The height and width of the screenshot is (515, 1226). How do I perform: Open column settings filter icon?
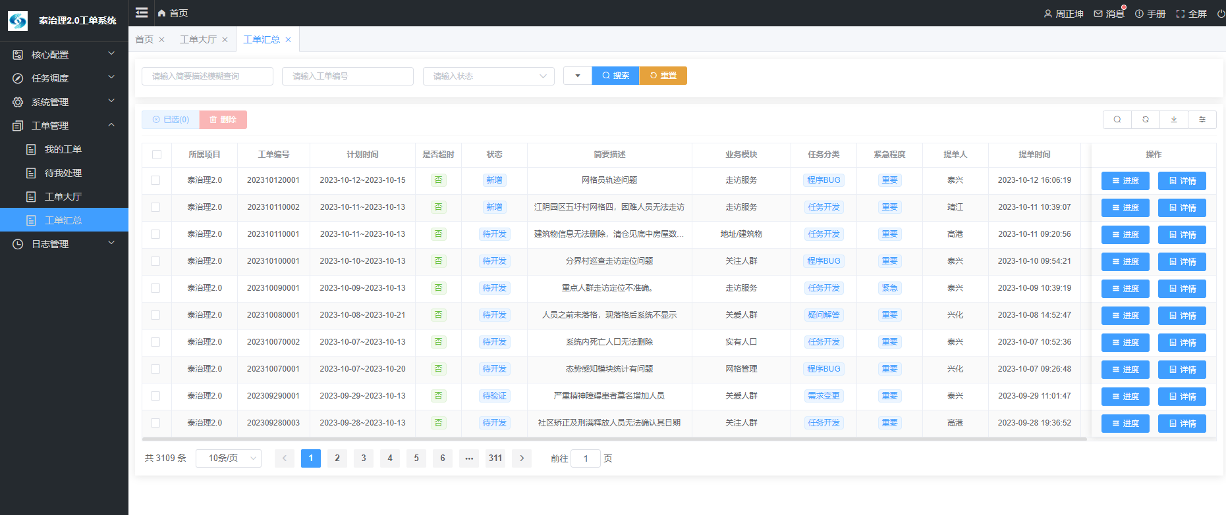click(1202, 120)
